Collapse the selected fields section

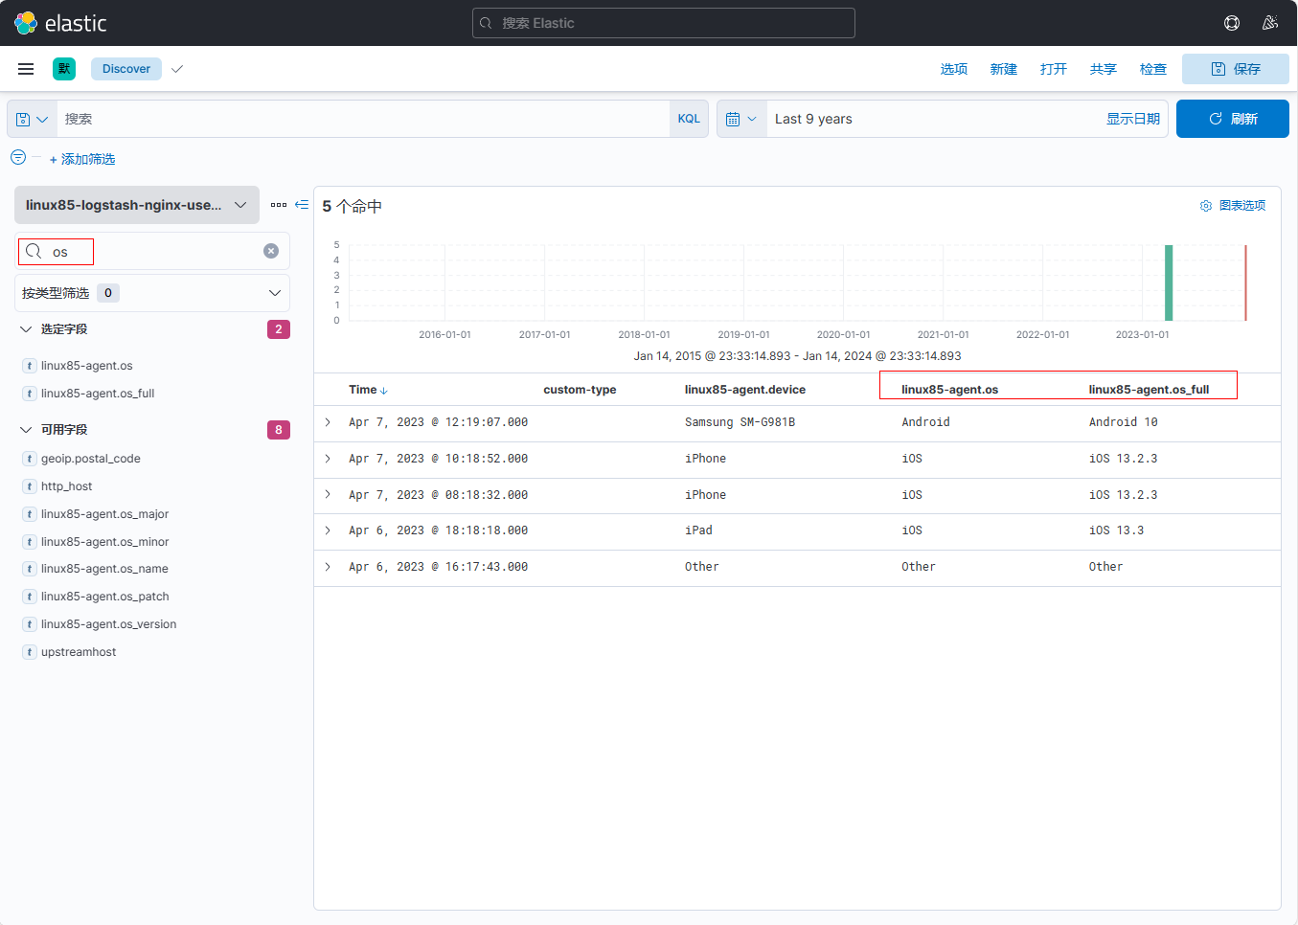click(x=26, y=329)
